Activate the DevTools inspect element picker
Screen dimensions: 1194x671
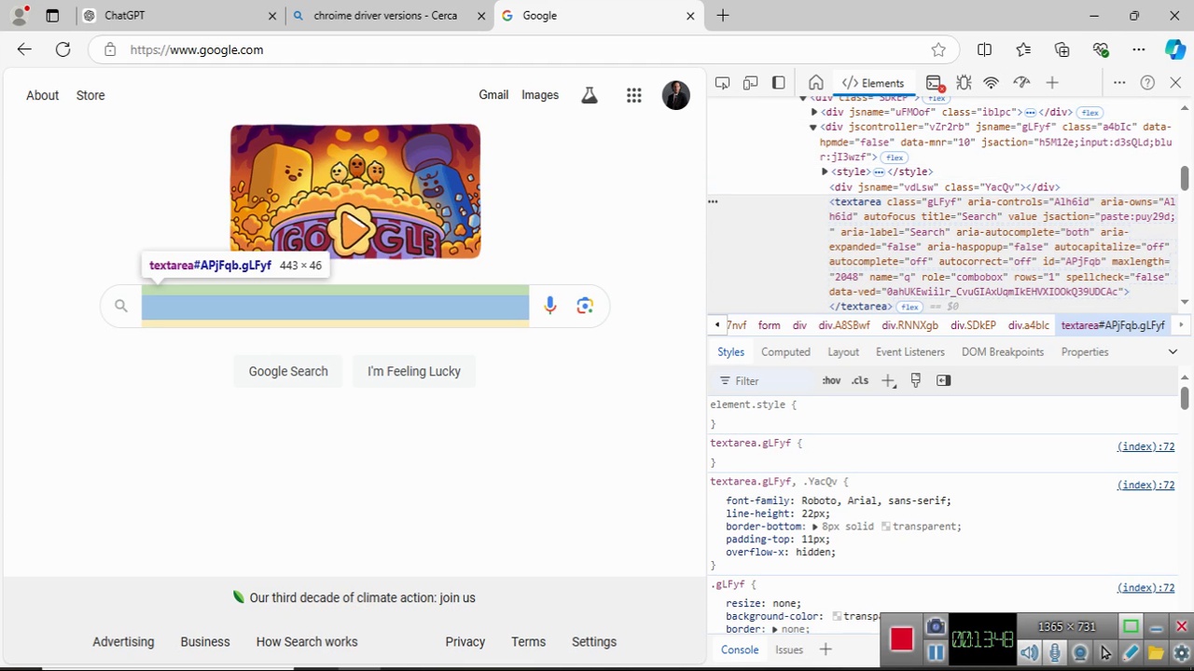[x=722, y=83]
